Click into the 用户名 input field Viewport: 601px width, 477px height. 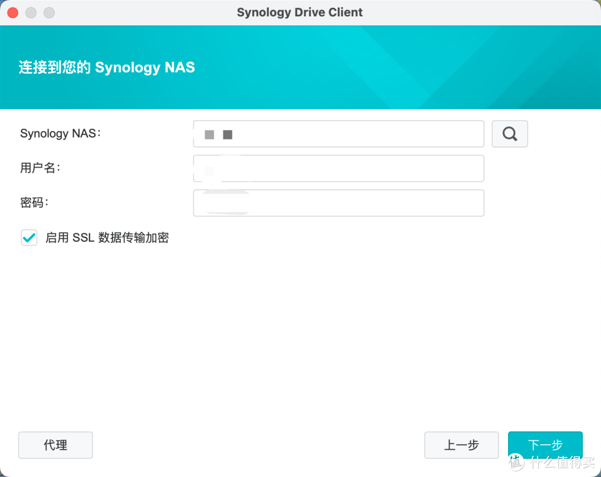coord(338,168)
